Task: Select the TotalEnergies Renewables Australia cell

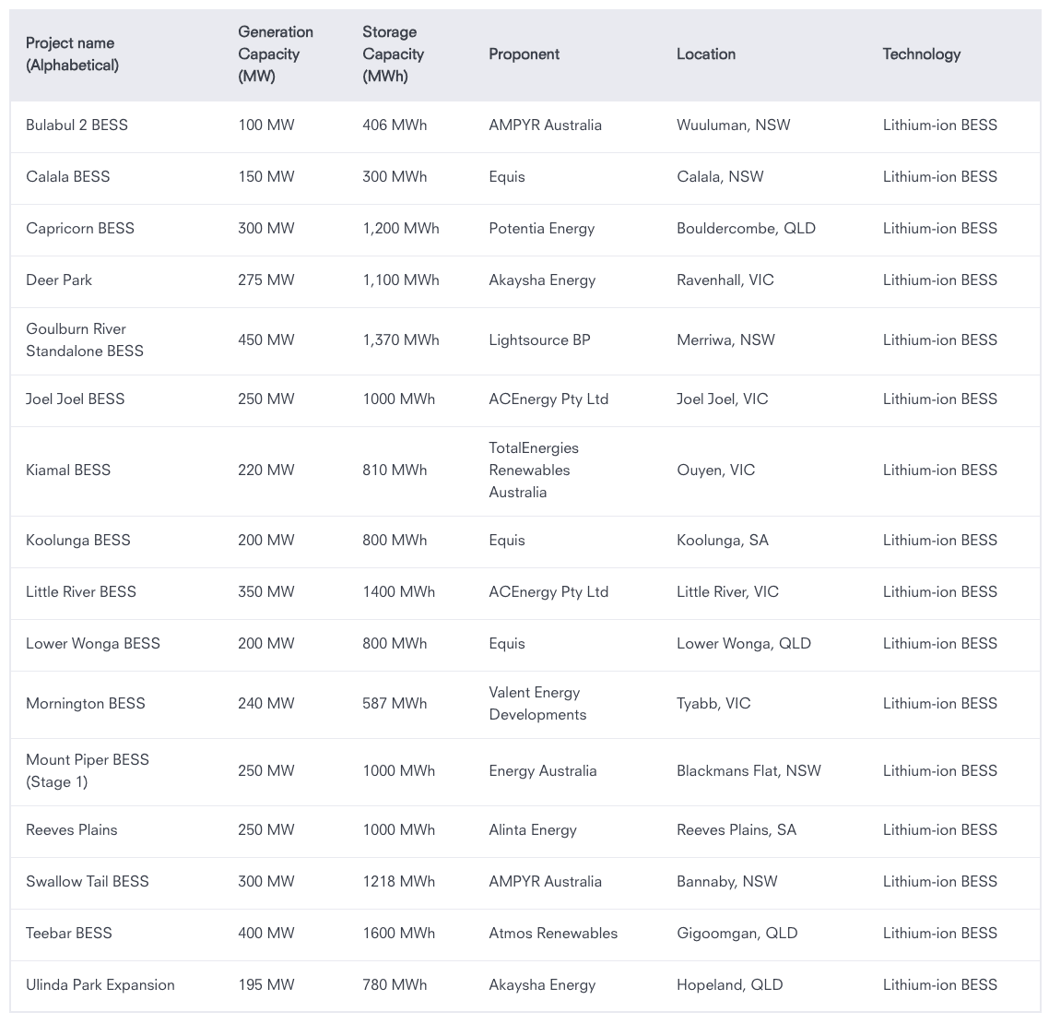Action: coord(534,470)
